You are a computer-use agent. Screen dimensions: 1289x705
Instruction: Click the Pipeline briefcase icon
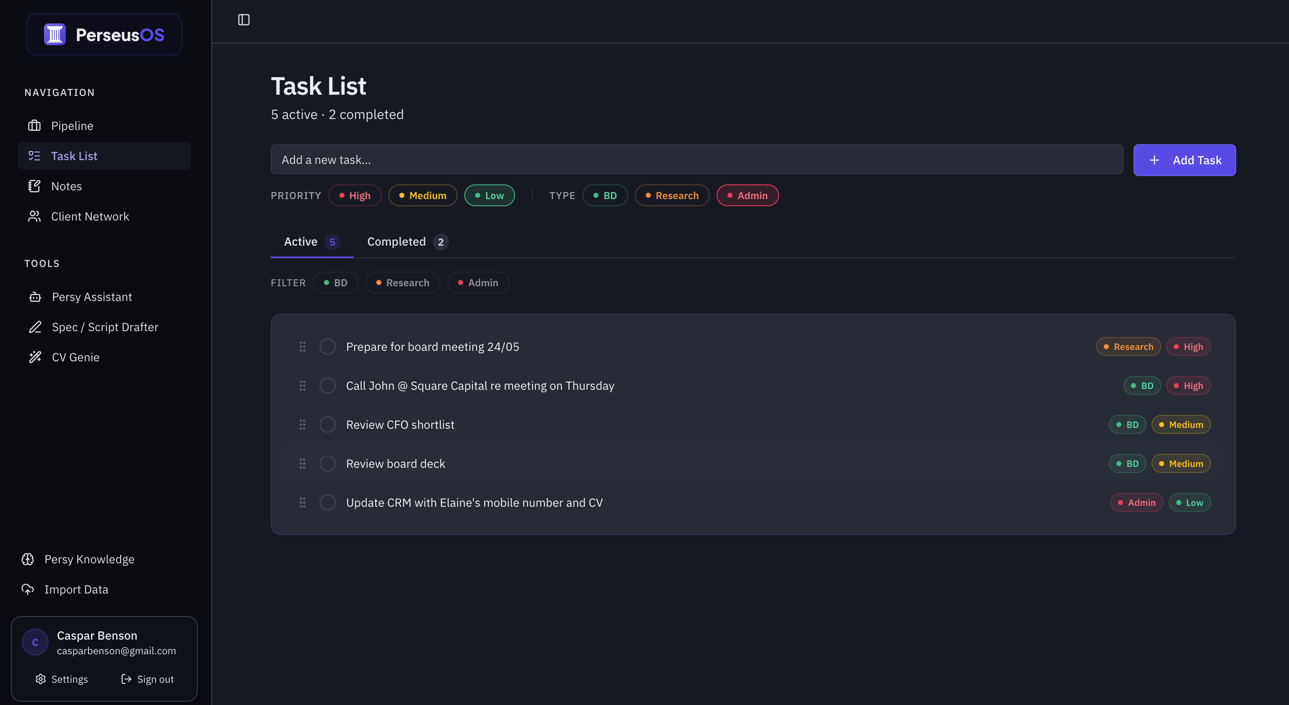[x=34, y=126]
